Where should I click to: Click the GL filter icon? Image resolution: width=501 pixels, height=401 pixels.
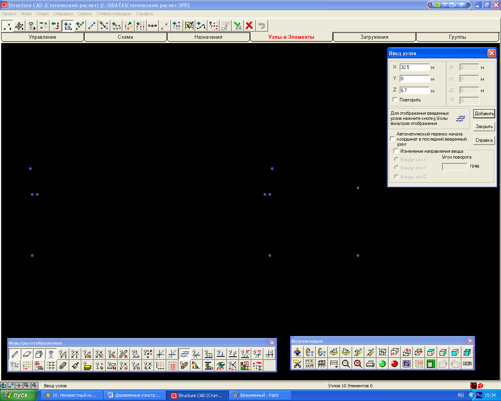184,366
